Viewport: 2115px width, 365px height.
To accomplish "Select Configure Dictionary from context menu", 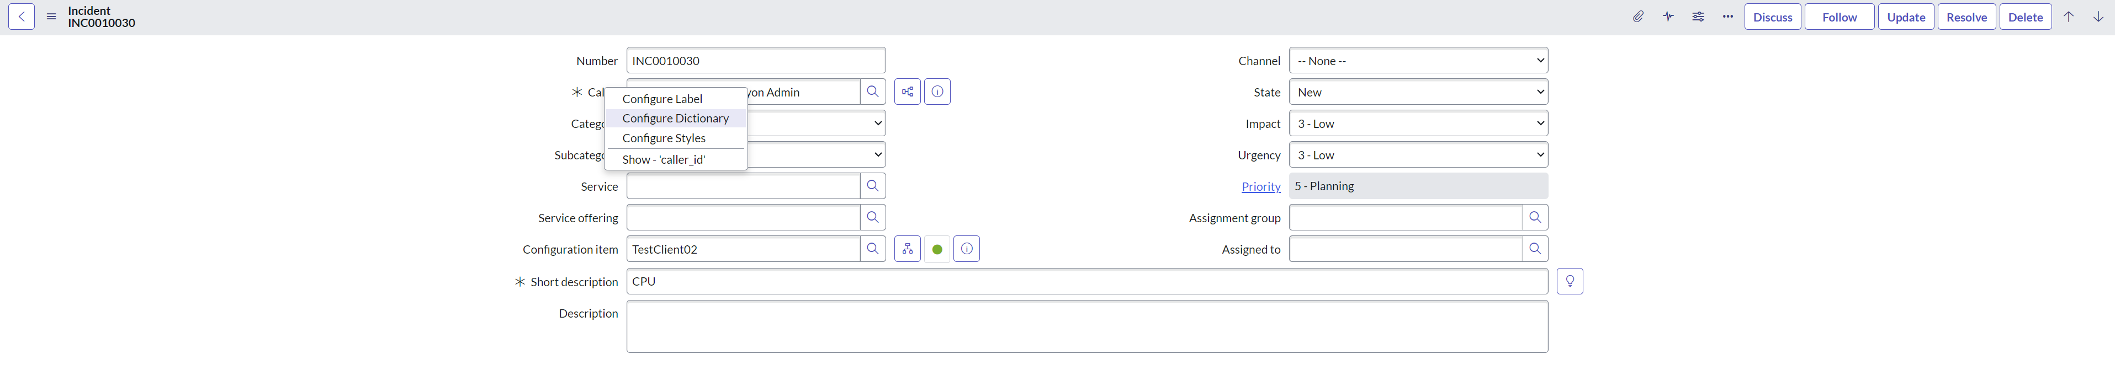I will pyautogui.click(x=675, y=118).
